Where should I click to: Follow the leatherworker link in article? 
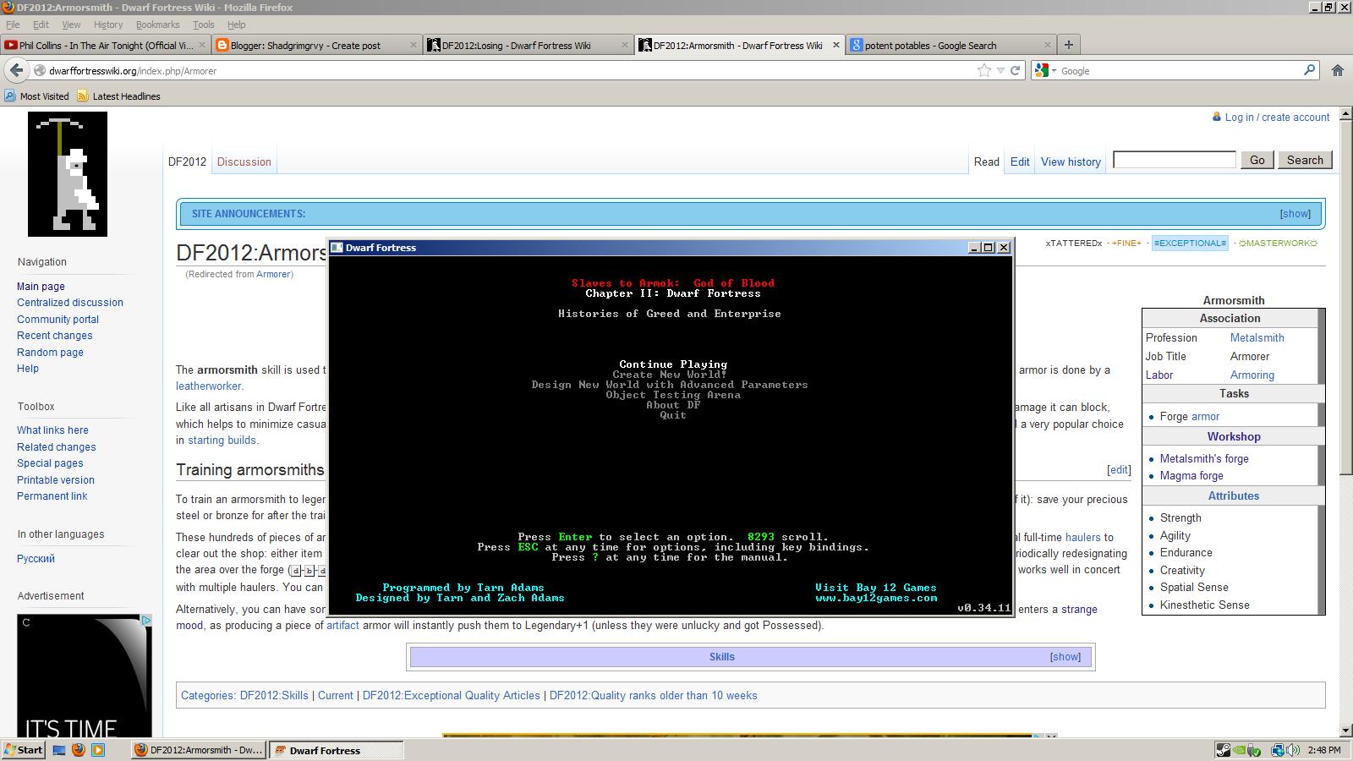click(x=209, y=386)
